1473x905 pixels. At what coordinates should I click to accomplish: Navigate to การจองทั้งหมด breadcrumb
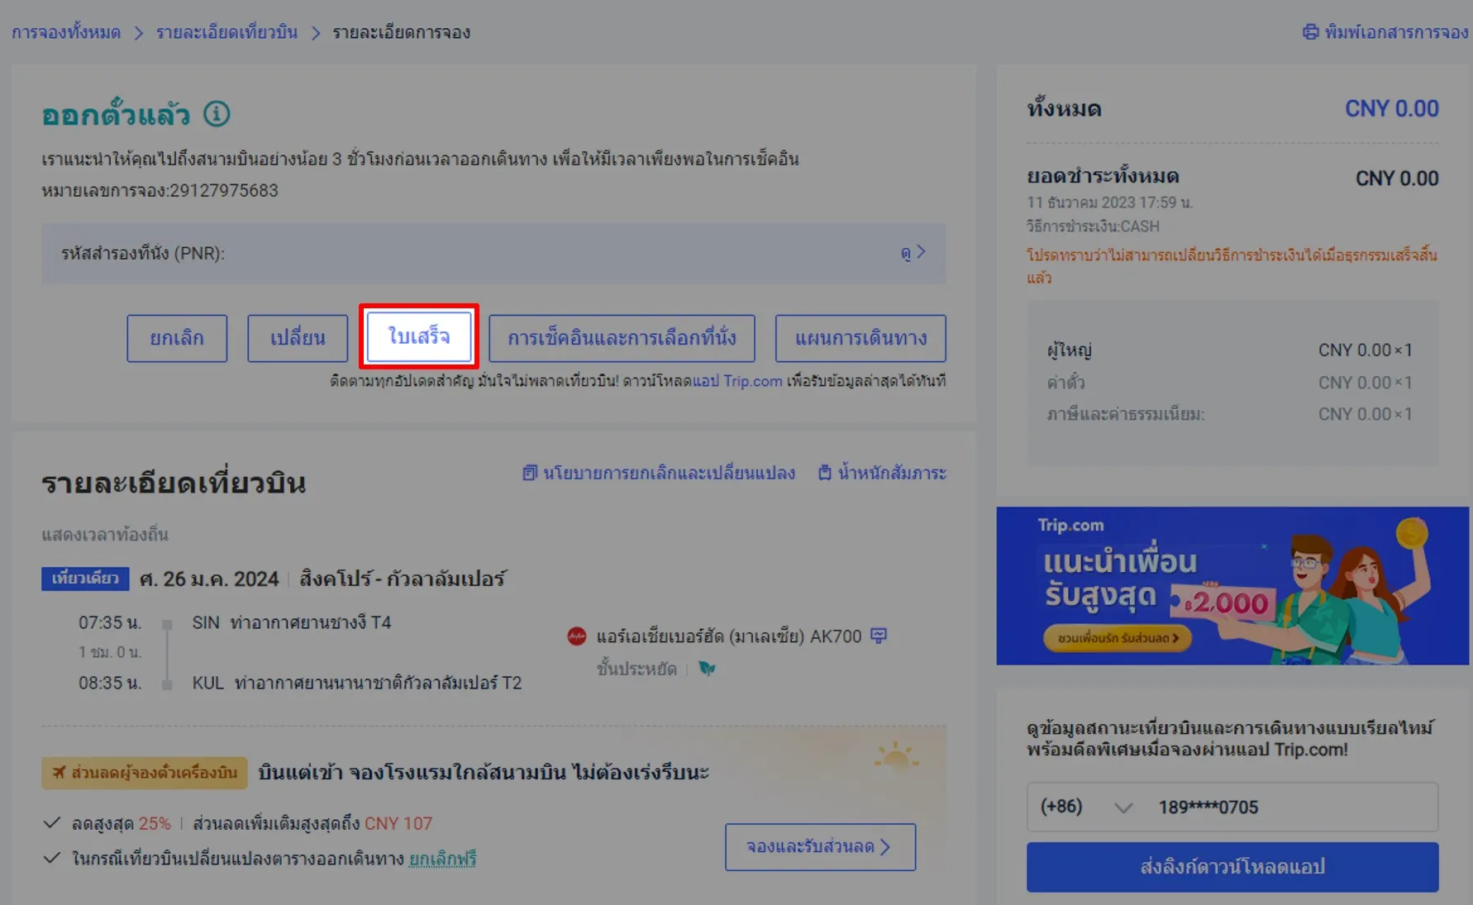tap(65, 32)
